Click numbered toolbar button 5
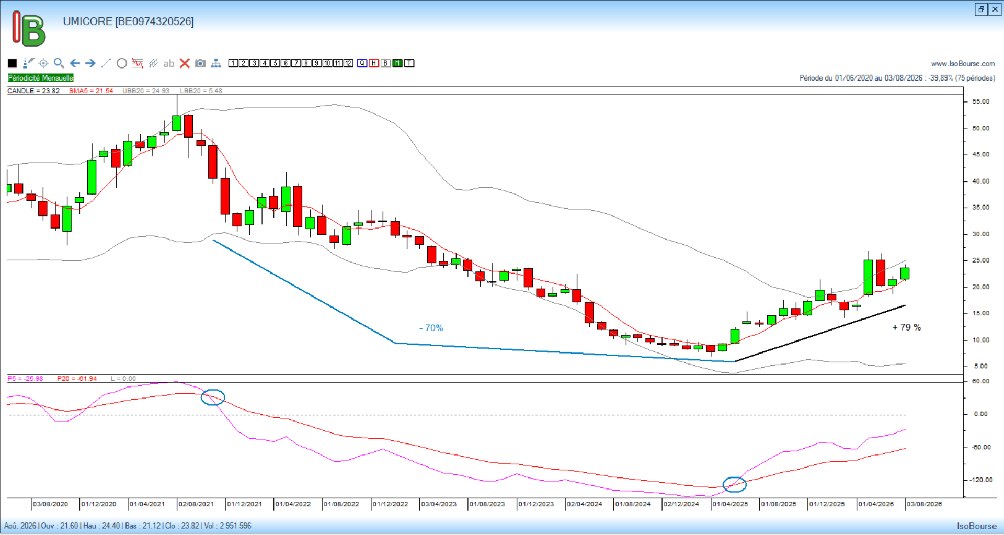Image resolution: width=1004 pixels, height=535 pixels. 275,63
